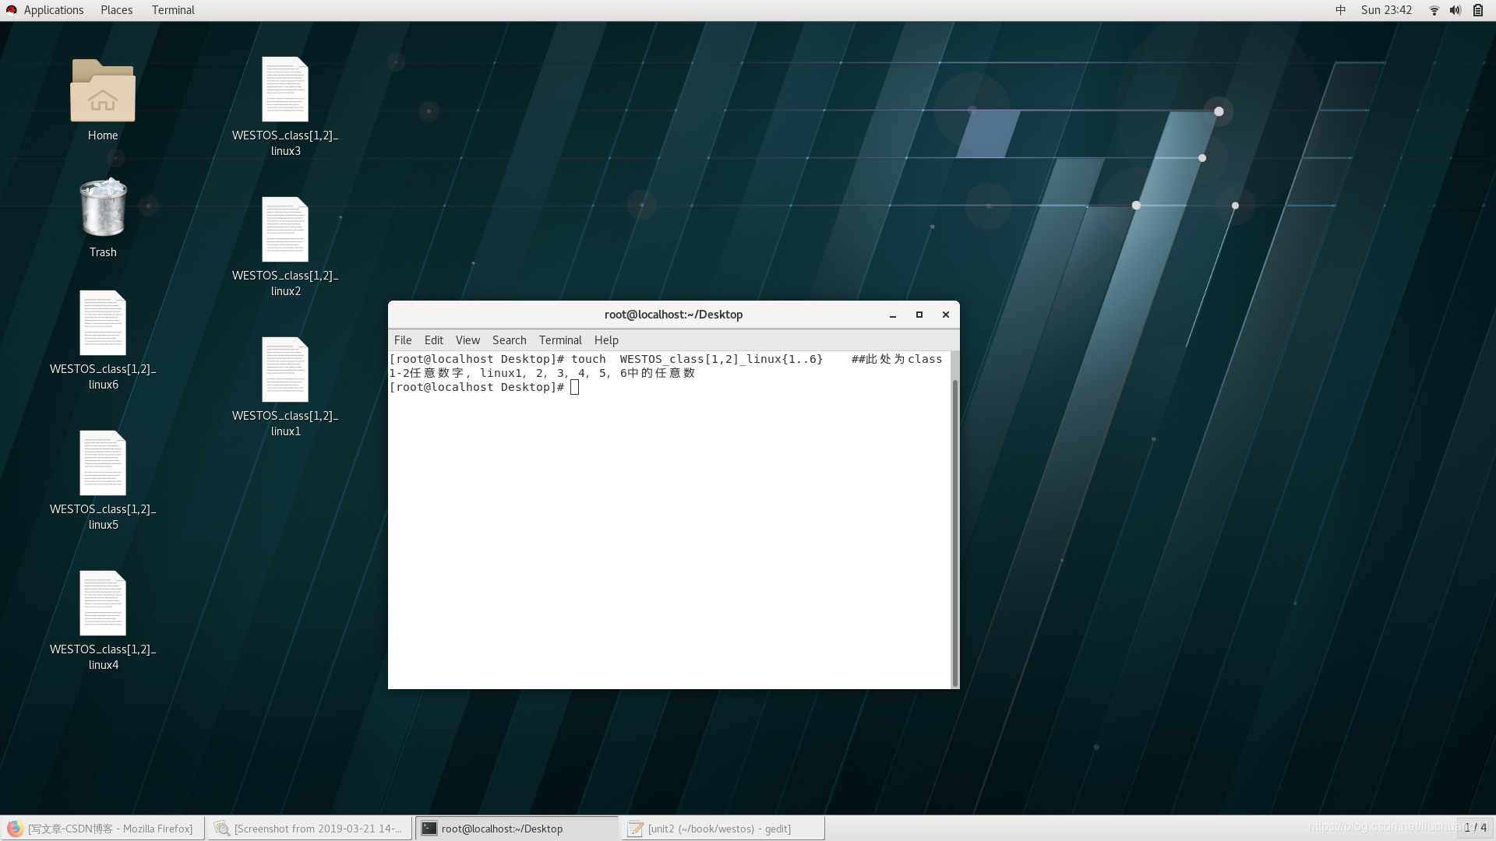Image resolution: width=1496 pixels, height=841 pixels.
Task: Open the volume speaker icon in top bar
Action: [1455, 10]
